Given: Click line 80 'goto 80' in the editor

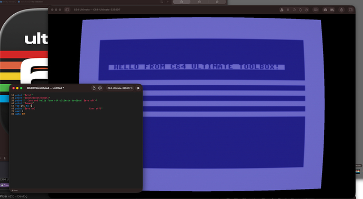Looking at the screenshot, I should point(18,114).
